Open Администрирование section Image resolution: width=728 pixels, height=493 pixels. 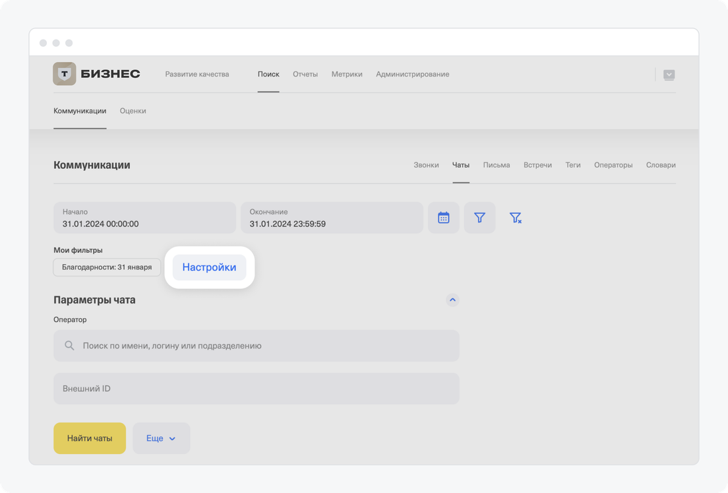pyautogui.click(x=412, y=75)
